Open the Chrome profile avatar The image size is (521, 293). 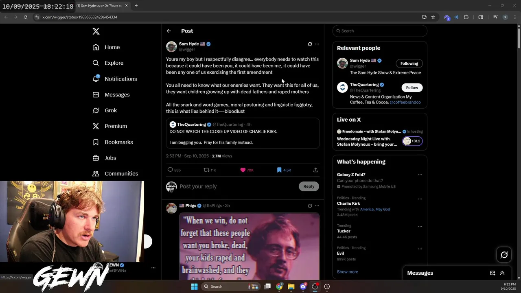click(505, 17)
